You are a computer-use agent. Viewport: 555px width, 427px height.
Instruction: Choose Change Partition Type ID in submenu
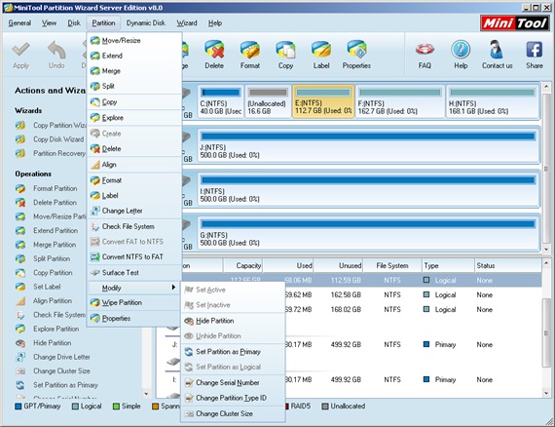pyautogui.click(x=233, y=398)
